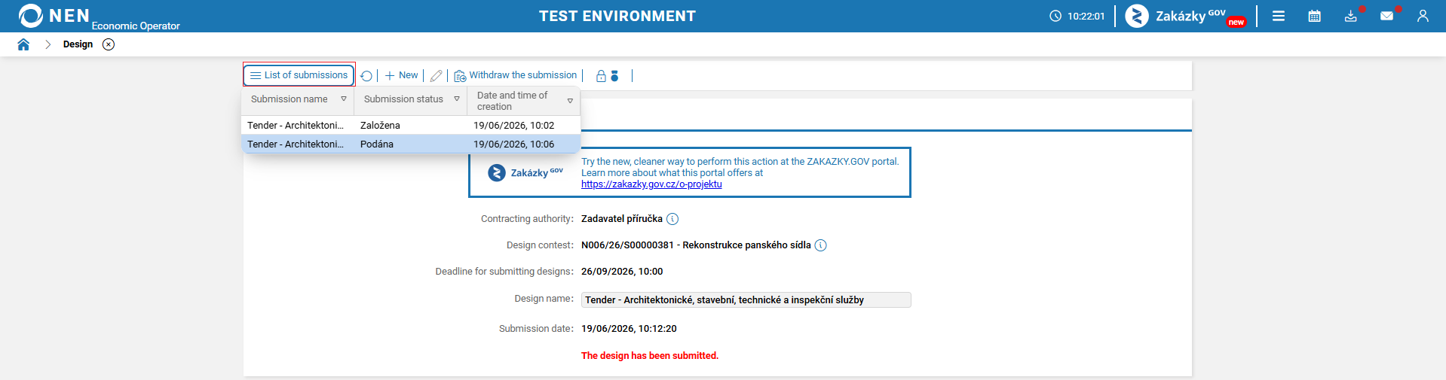Click the NEN logo

coord(54,16)
